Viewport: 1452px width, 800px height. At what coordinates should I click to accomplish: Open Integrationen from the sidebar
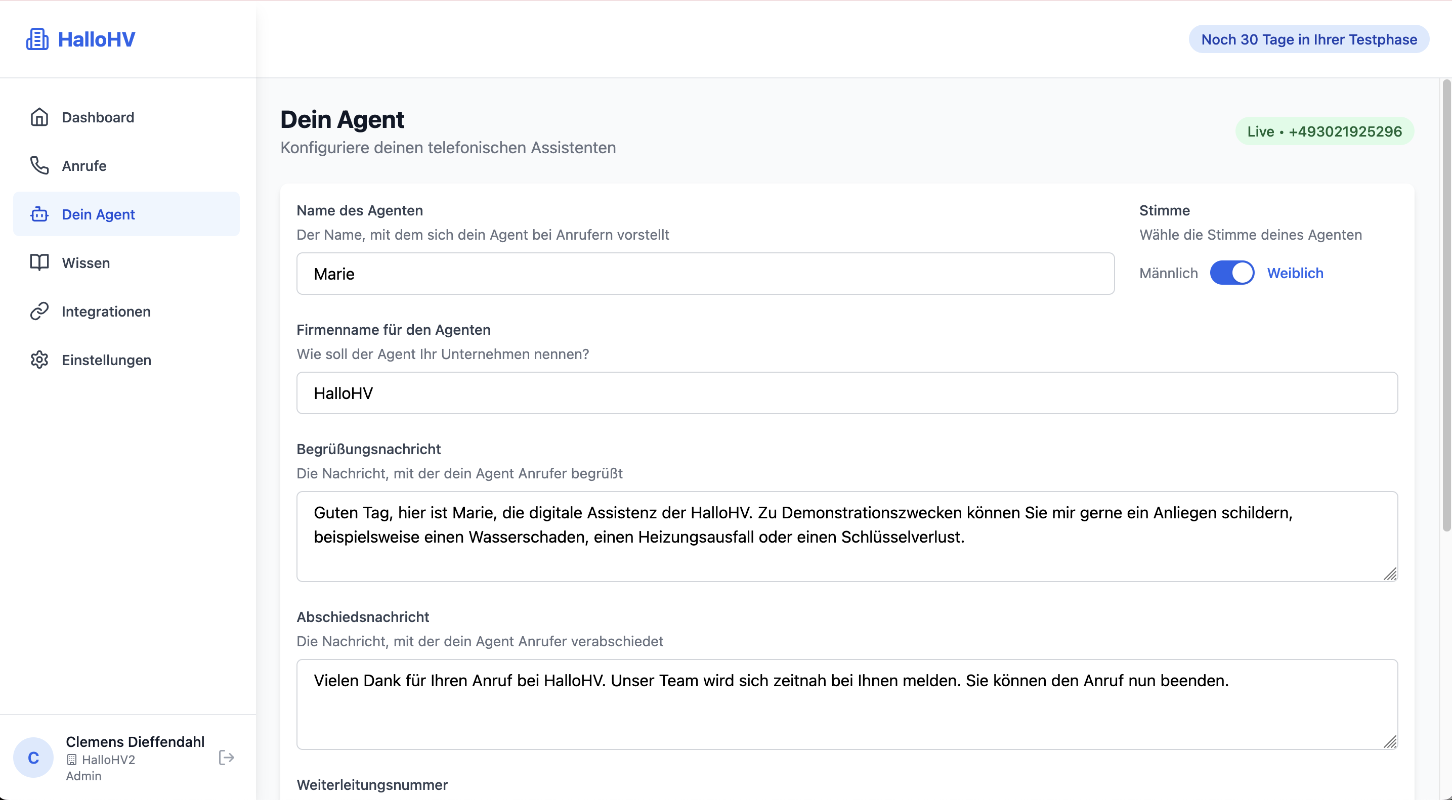126,311
